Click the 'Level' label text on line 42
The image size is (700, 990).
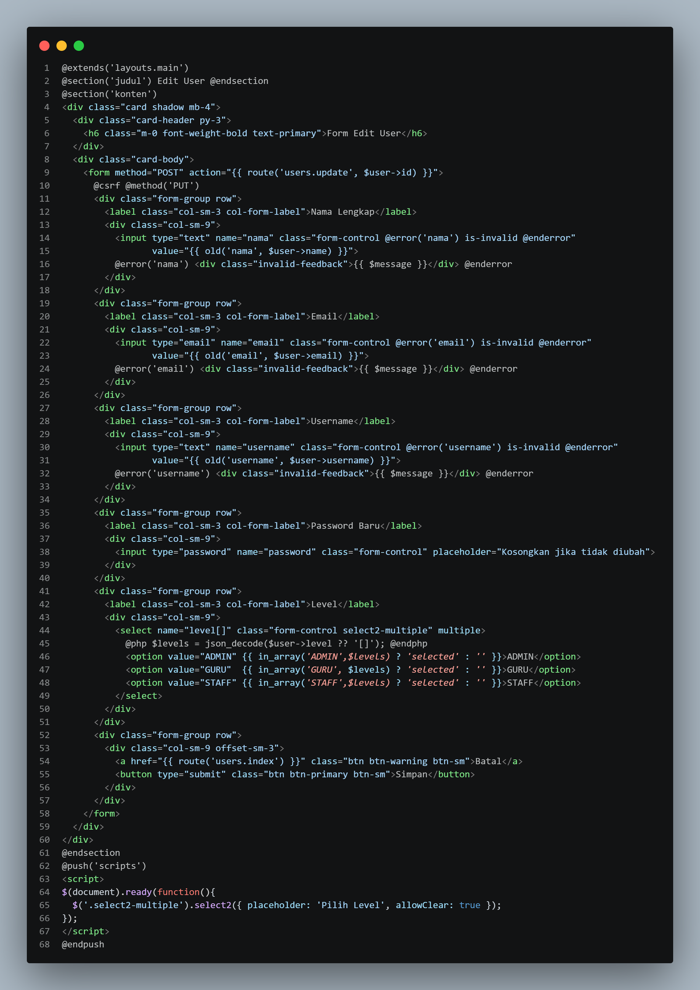click(x=324, y=604)
